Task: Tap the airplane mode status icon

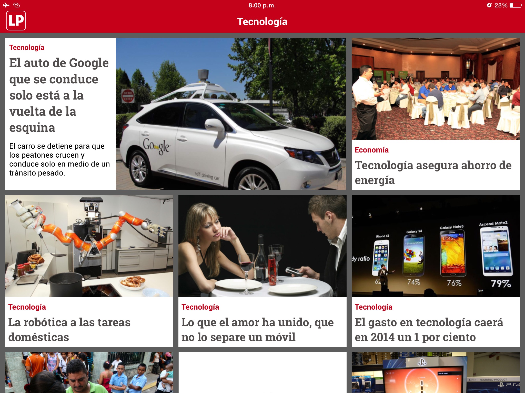Action: [6, 5]
